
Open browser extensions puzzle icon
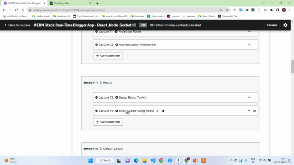(271, 10)
